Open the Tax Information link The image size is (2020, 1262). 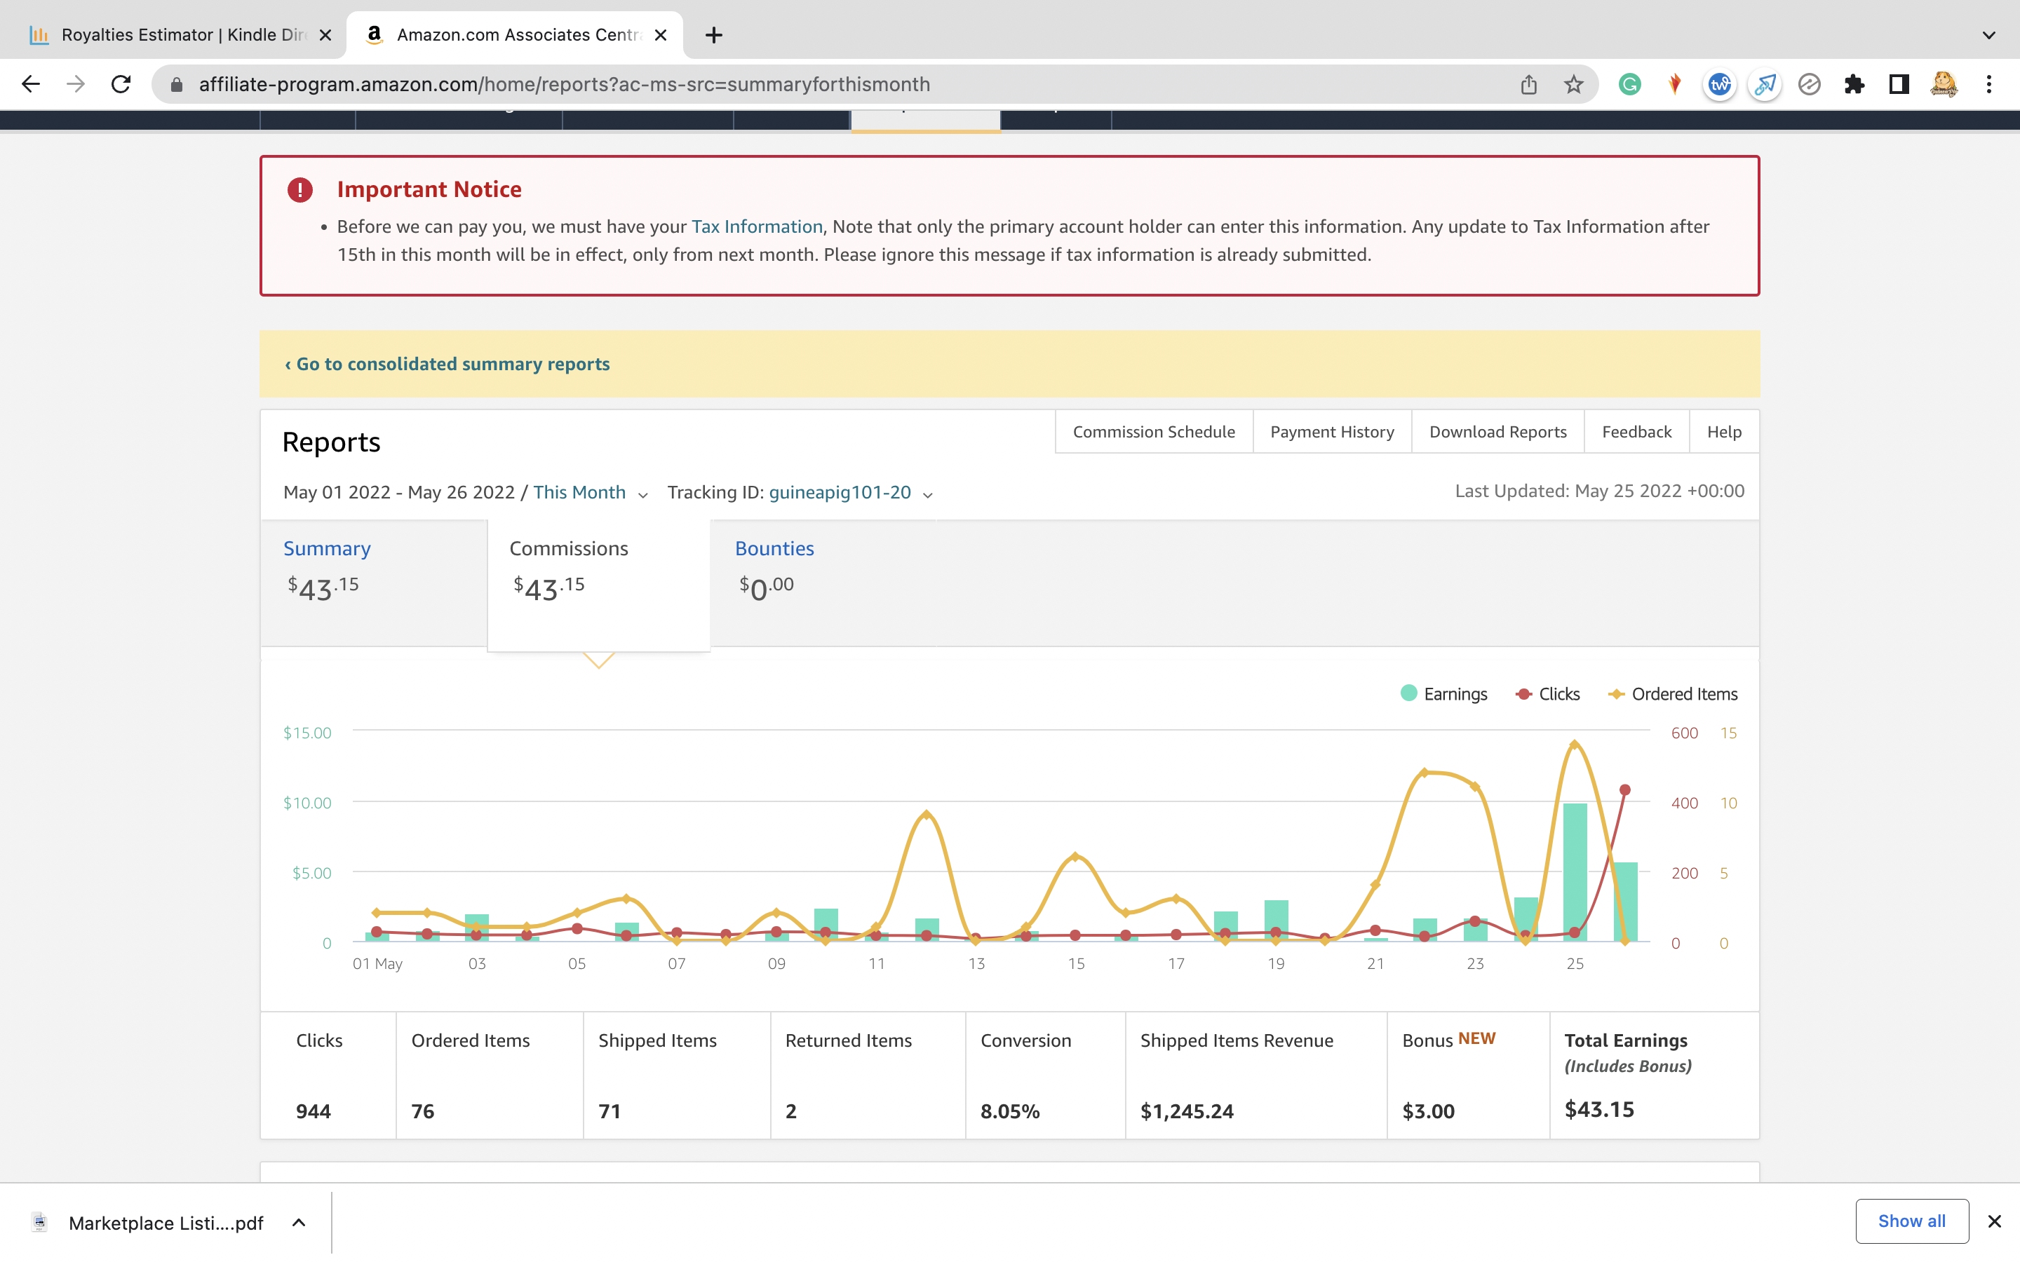(757, 227)
